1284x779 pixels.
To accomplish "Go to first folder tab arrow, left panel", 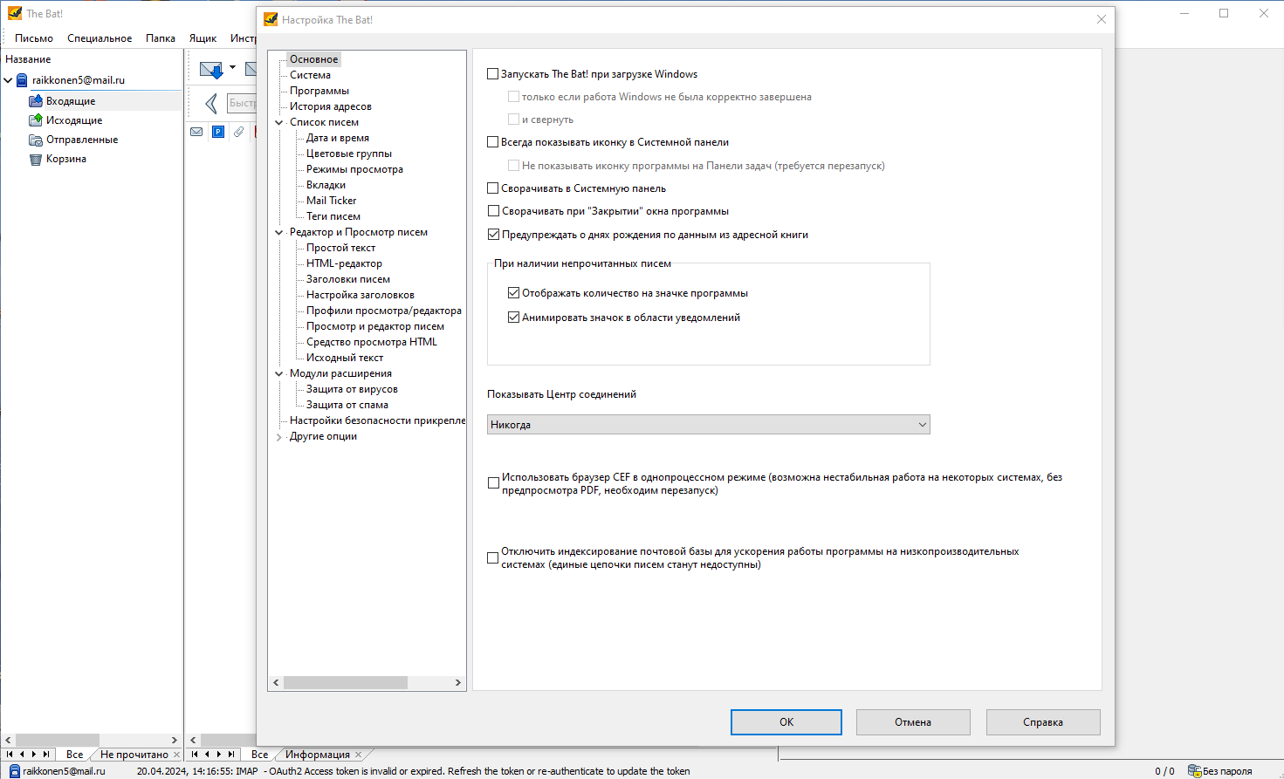I will (x=10, y=755).
